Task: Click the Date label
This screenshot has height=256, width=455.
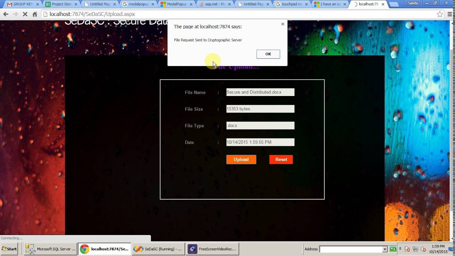Action: (189, 143)
